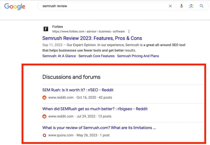The width and height of the screenshot is (210, 145).
Task: Open the three-dot menu beside Forbes URL
Action: click(x=129, y=31)
